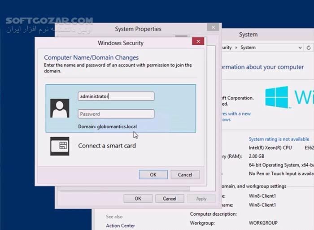
Task: Open Action Center link in System window
Action: pos(120,226)
